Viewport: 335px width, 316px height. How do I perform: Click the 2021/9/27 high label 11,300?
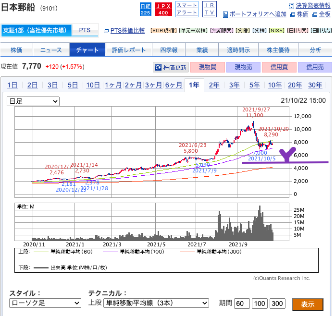click(256, 112)
